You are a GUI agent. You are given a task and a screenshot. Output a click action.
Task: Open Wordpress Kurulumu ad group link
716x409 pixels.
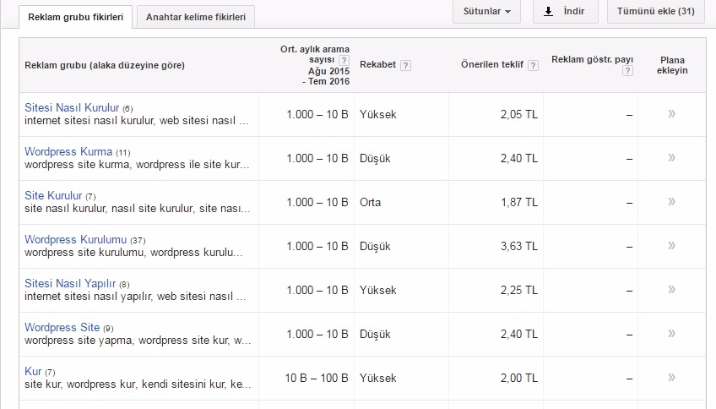tap(76, 239)
